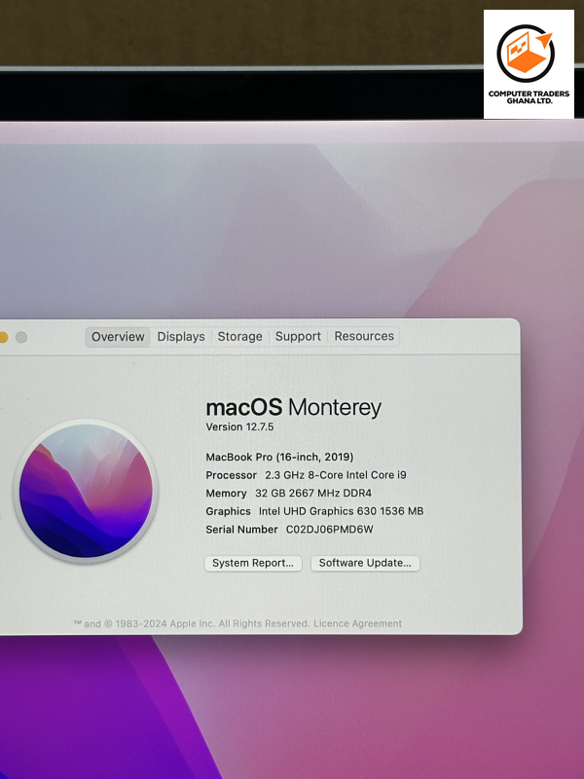Click Intel UHD Graphics 630 1536 MB
This screenshot has width=584, height=779.
coord(342,511)
